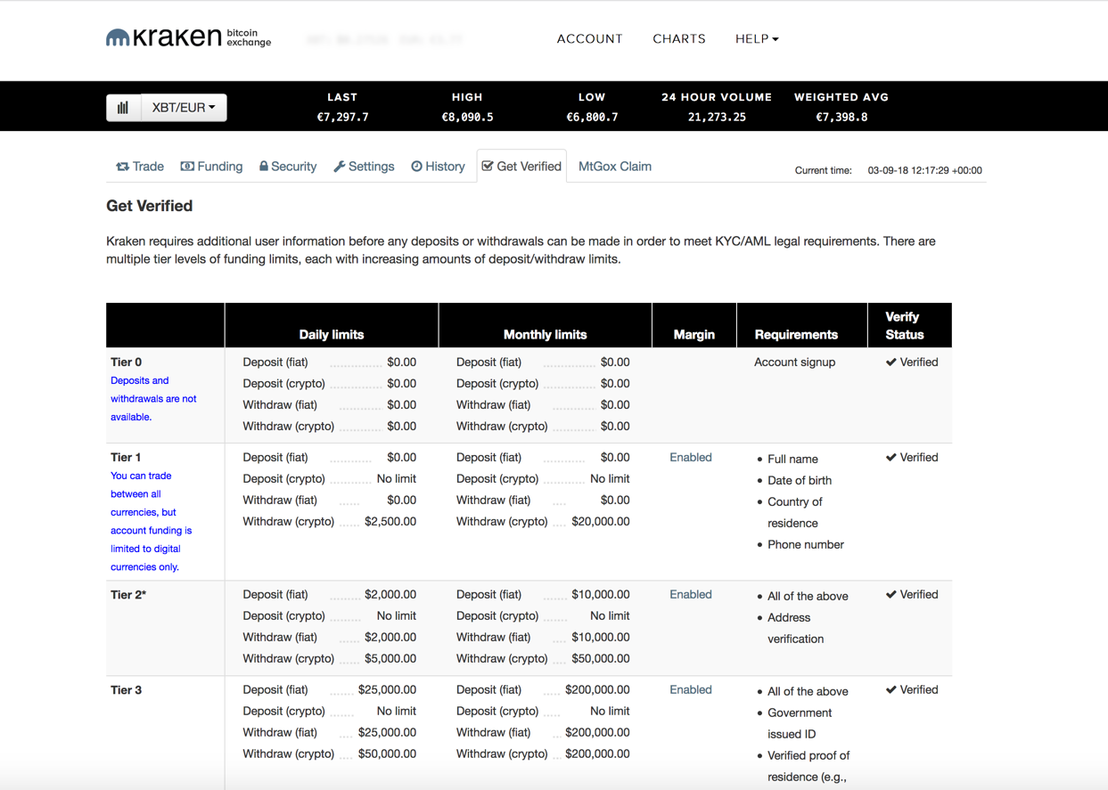Switch to the History tab

point(438,167)
